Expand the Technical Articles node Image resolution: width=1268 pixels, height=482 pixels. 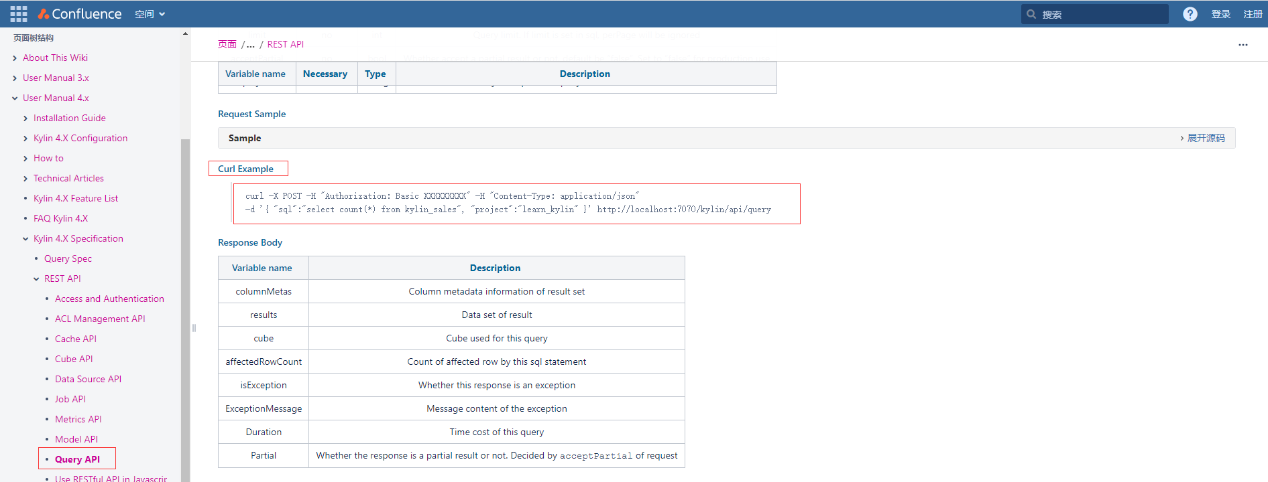(x=25, y=179)
